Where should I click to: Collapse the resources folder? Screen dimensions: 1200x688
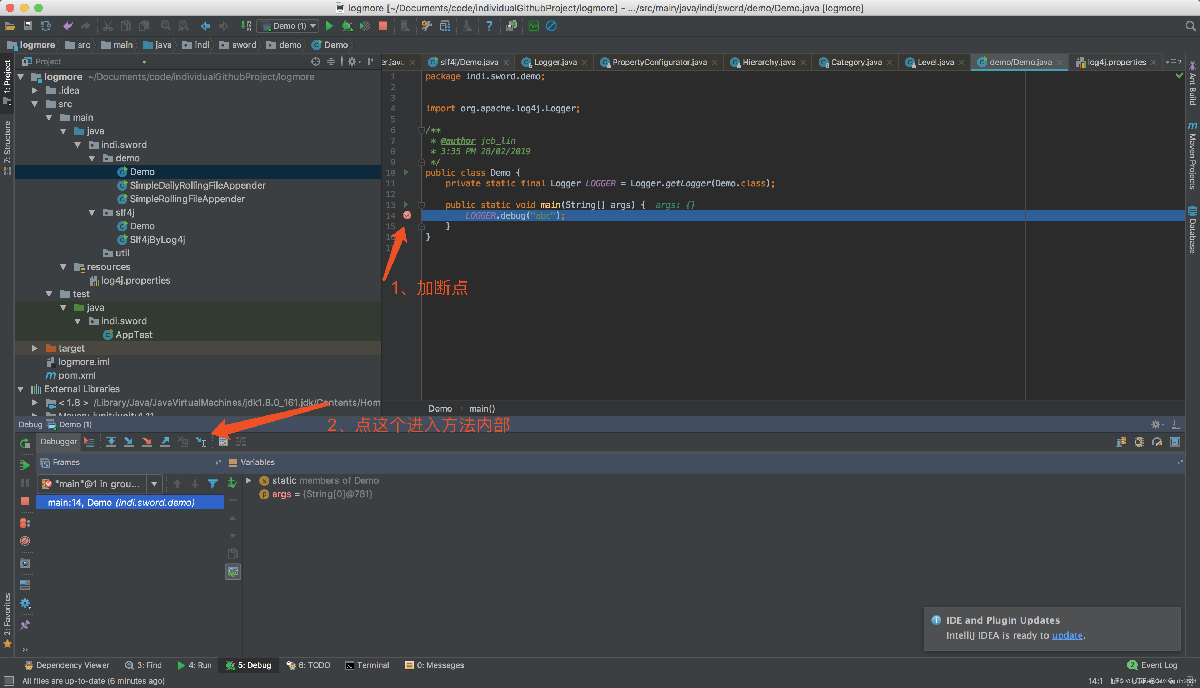click(63, 267)
